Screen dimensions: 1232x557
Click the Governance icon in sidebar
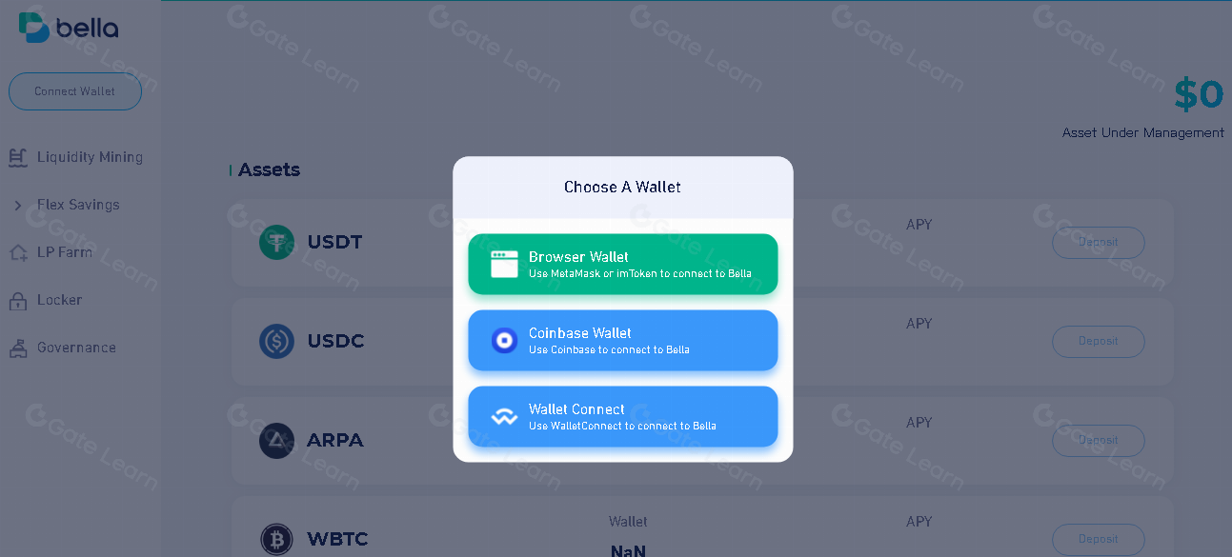[x=17, y=347]
